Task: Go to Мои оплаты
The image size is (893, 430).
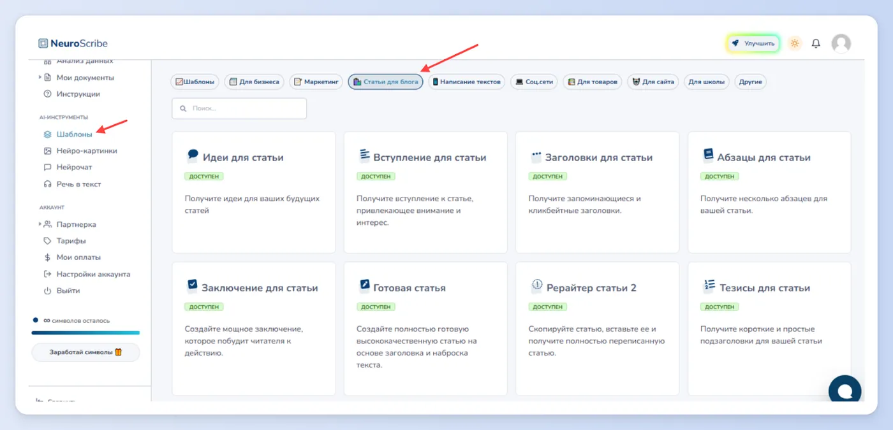Action: point(78,257)
